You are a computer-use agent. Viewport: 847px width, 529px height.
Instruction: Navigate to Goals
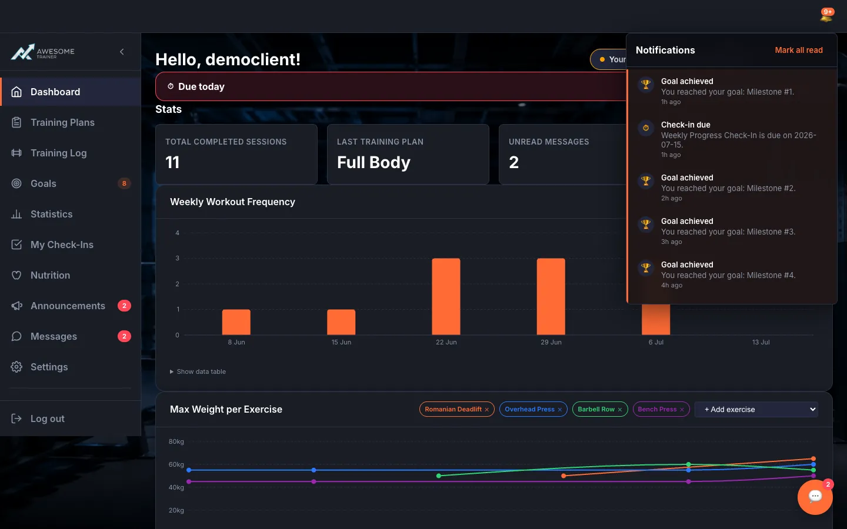[71, 183]
